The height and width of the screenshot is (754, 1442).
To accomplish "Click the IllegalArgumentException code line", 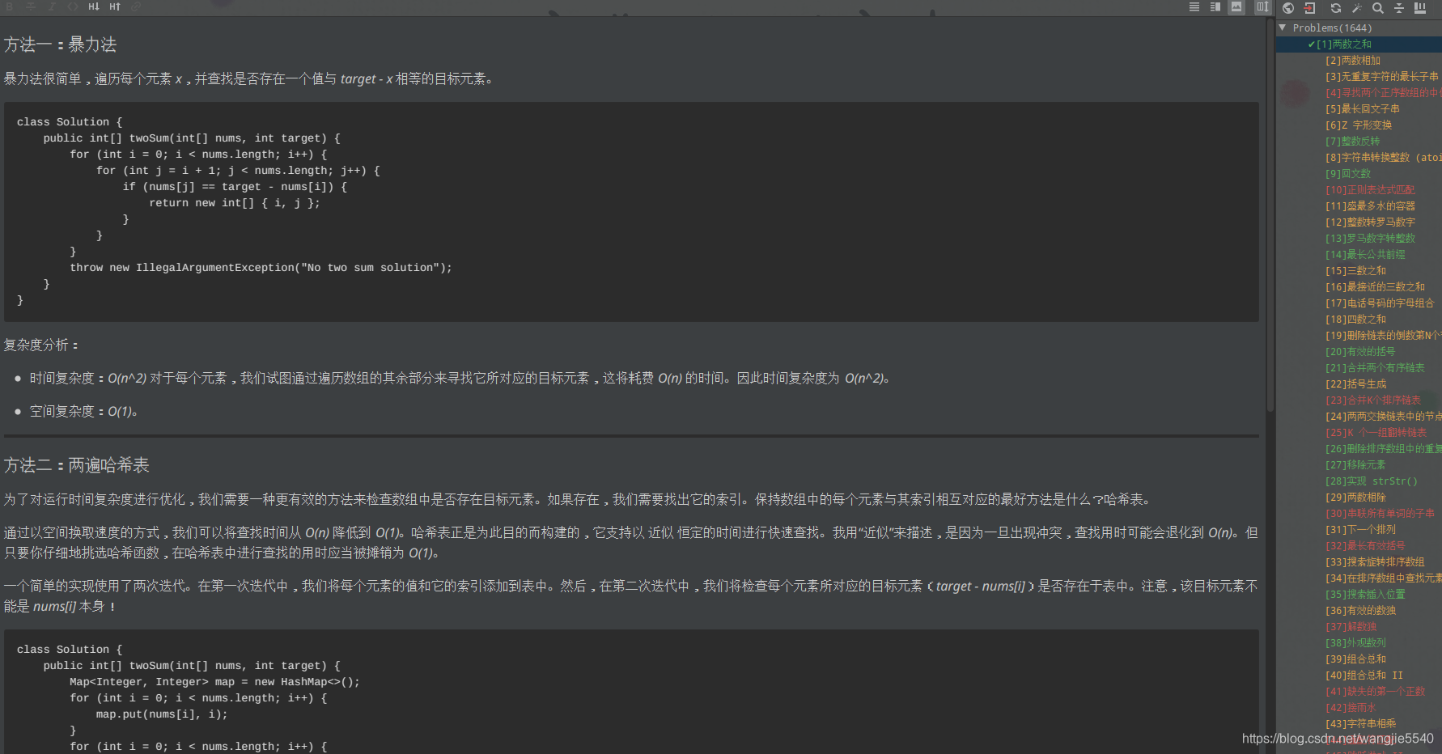I will point(261,268).
